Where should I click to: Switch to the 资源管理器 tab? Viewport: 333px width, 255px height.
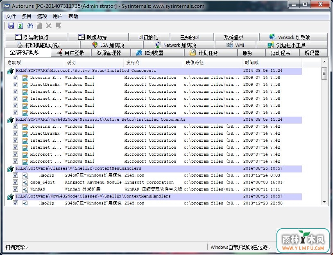(111, 53)
